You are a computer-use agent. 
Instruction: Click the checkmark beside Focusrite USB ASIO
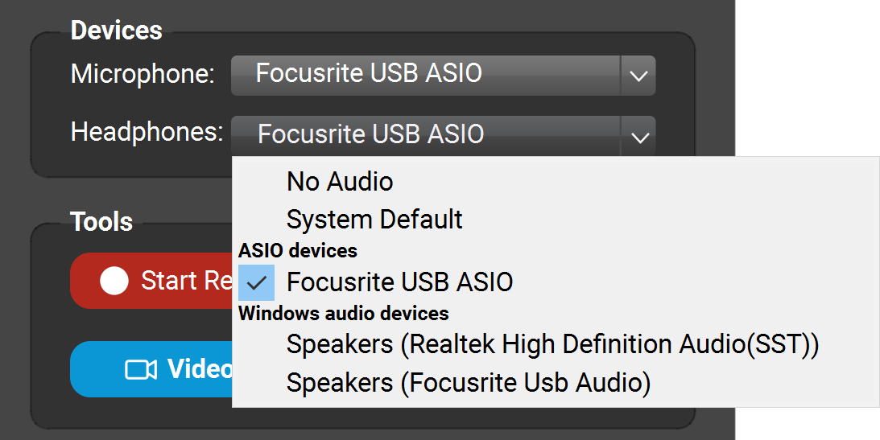coord(257,282)
